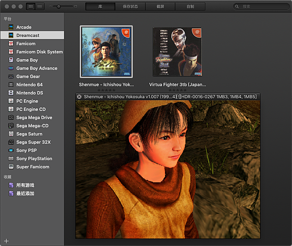The height and width of the screenshot is (246, 292).
Task: Click the Sega Saturn icon
Action: pos(11,134)
